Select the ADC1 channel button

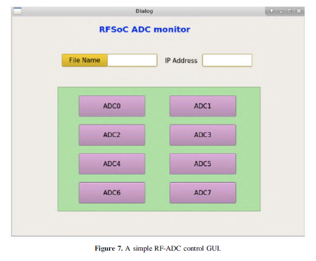tap(203, 106)
